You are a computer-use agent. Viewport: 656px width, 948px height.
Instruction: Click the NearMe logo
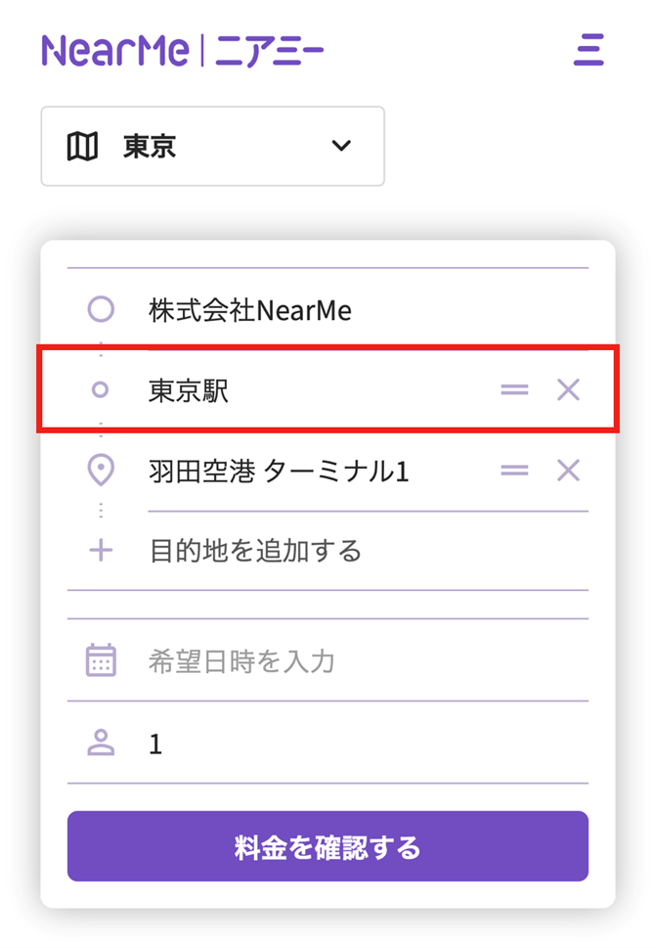tap(183, 50)
